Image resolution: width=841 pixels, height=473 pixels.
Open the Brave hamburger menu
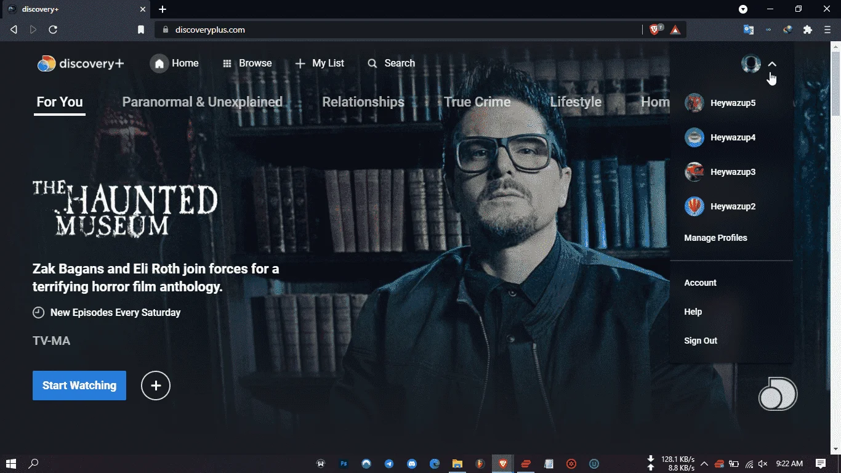tap(827, 30)
